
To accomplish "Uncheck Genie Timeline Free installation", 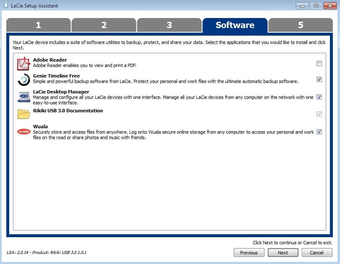I will (x=319, y=80).
